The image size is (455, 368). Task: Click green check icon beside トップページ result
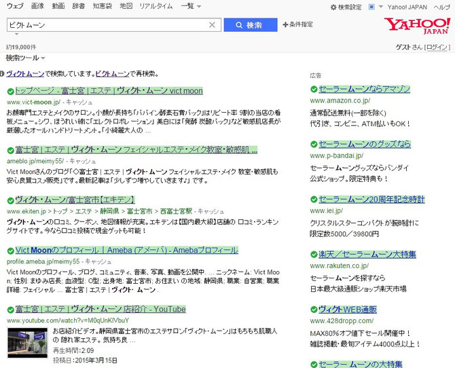click(x=11, y=92)
